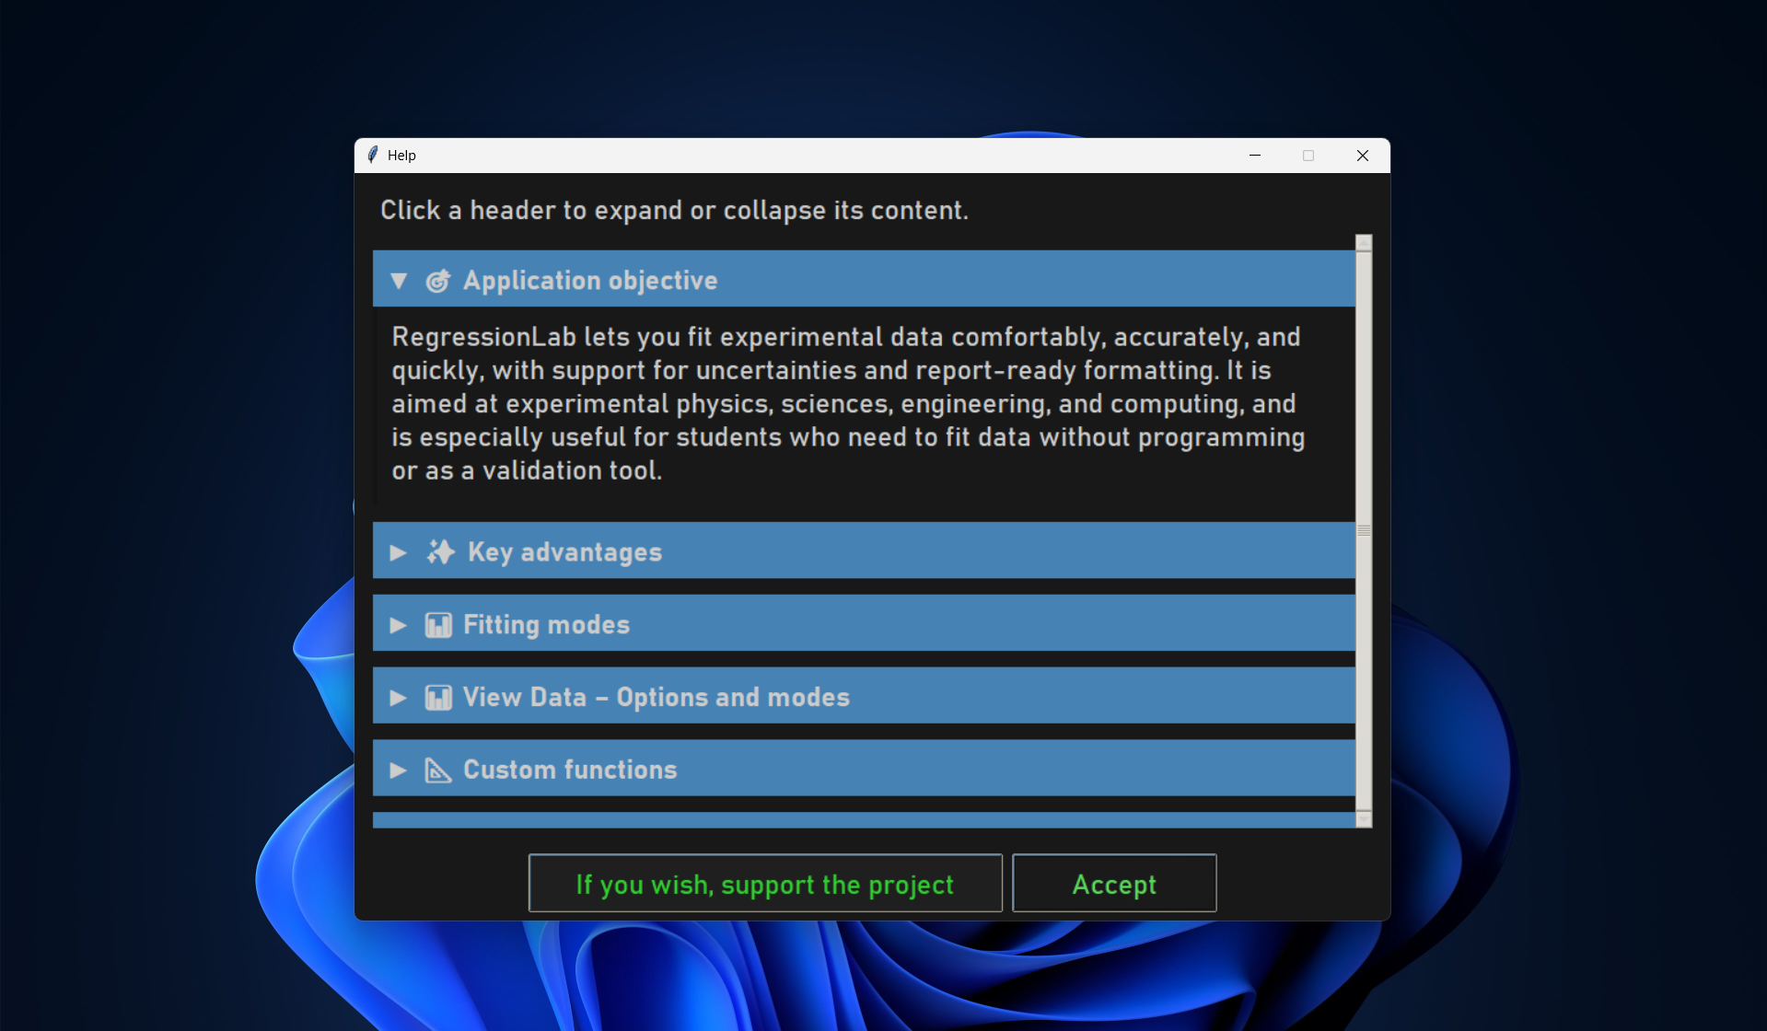This screenshot has height=1031, width=1767.
Task: Minimize the Help window
Action: [x=1255, y=156]
